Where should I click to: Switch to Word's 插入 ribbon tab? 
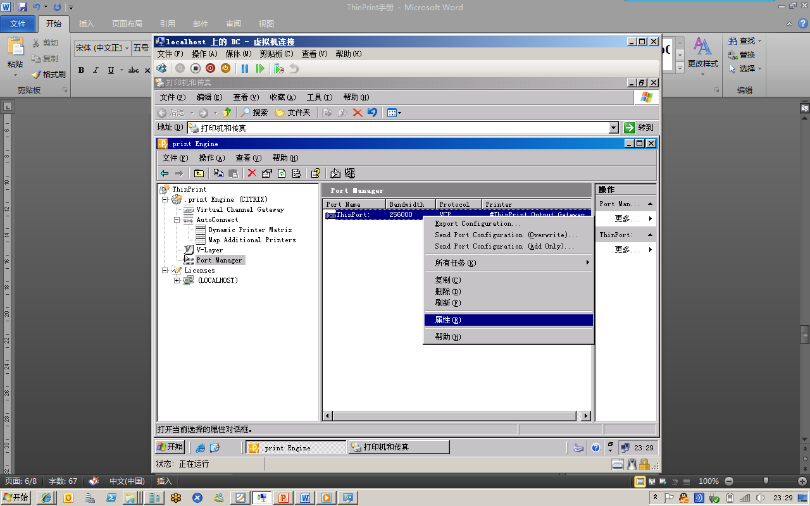pos(86,24)
